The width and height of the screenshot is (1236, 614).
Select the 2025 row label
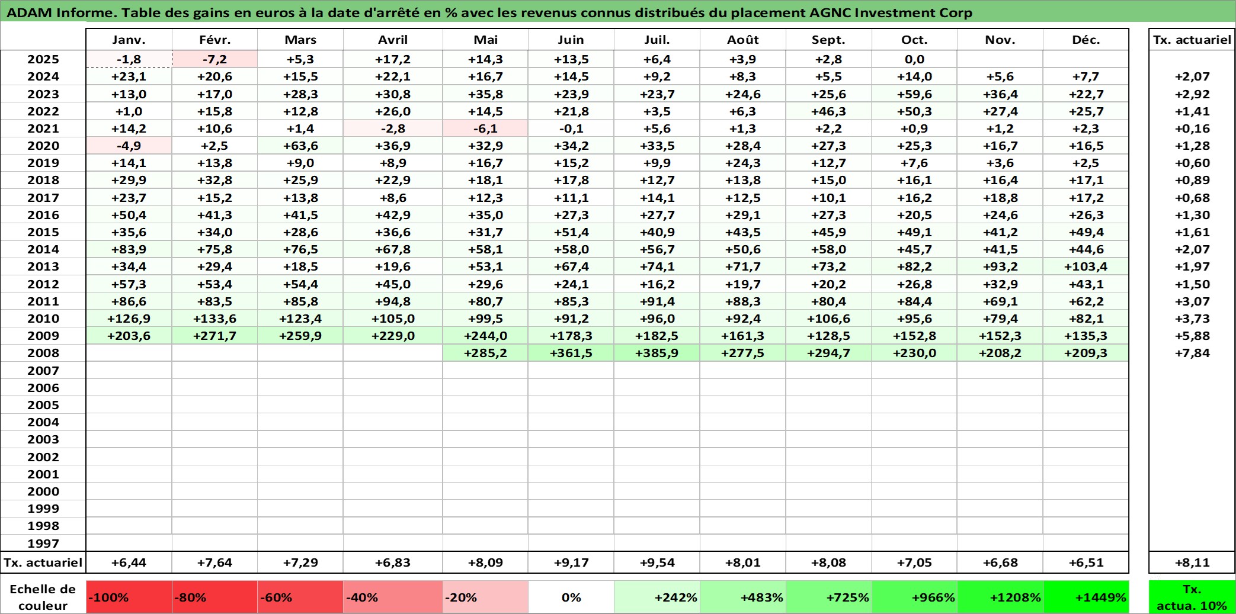point(43,59)
